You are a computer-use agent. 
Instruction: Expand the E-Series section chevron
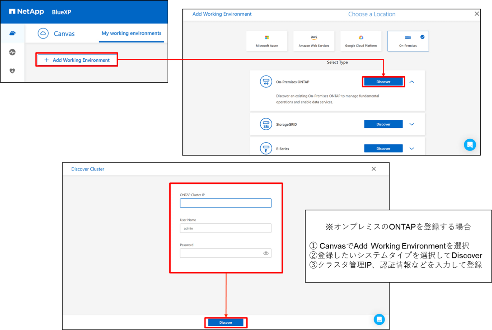(x=412, y=149)
